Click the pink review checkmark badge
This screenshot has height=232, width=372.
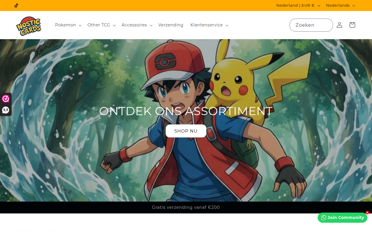coord(6,99)
